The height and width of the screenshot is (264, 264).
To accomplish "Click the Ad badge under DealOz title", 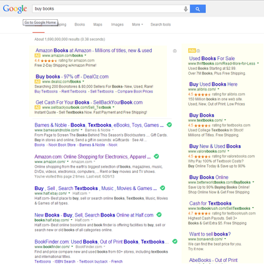I will pyautogui.click(x=38, y=82).
